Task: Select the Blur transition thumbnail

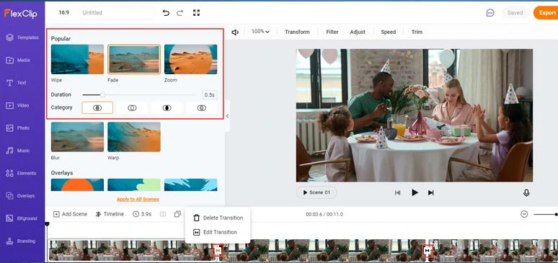Action: pyautogui.click(x=77, y=137)
